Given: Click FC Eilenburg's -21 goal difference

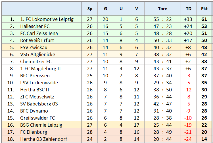Looking at the screenshot, I should [189, 132].
